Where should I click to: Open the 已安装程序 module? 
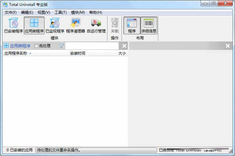click(x=13, y=25)
